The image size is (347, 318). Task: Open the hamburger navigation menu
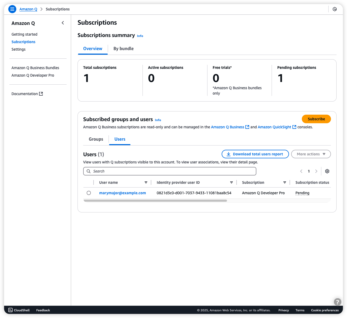pos(12,9)
